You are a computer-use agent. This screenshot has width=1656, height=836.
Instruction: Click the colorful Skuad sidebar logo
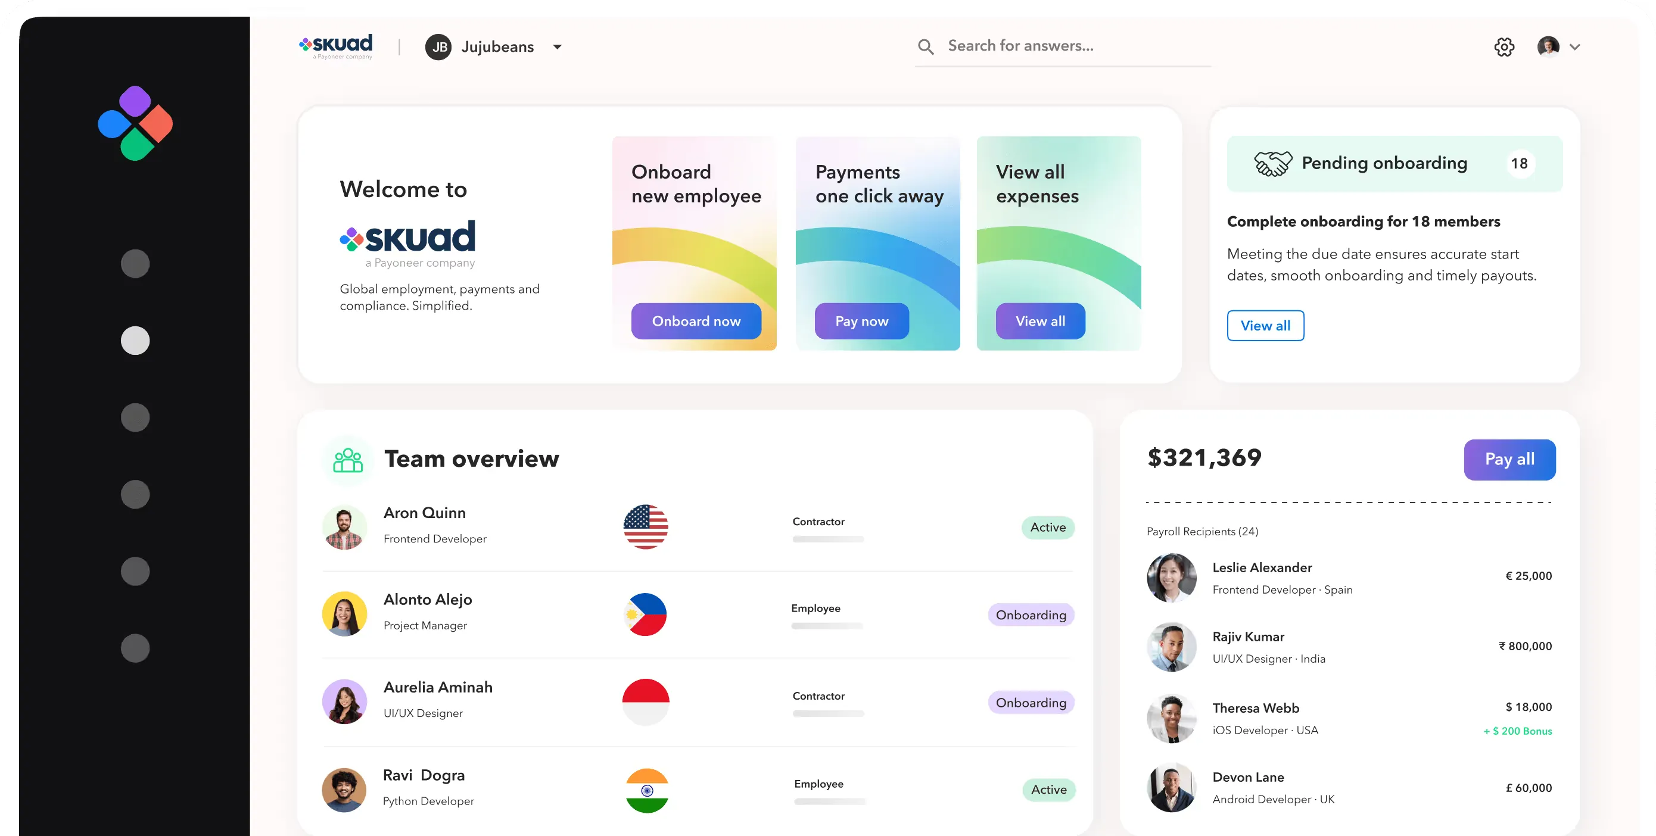[x=135, y=123]
